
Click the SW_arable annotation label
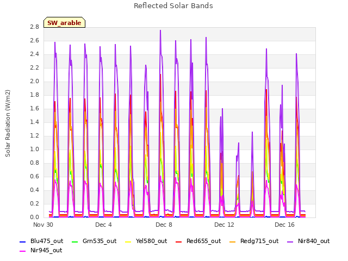pos(64,23)
